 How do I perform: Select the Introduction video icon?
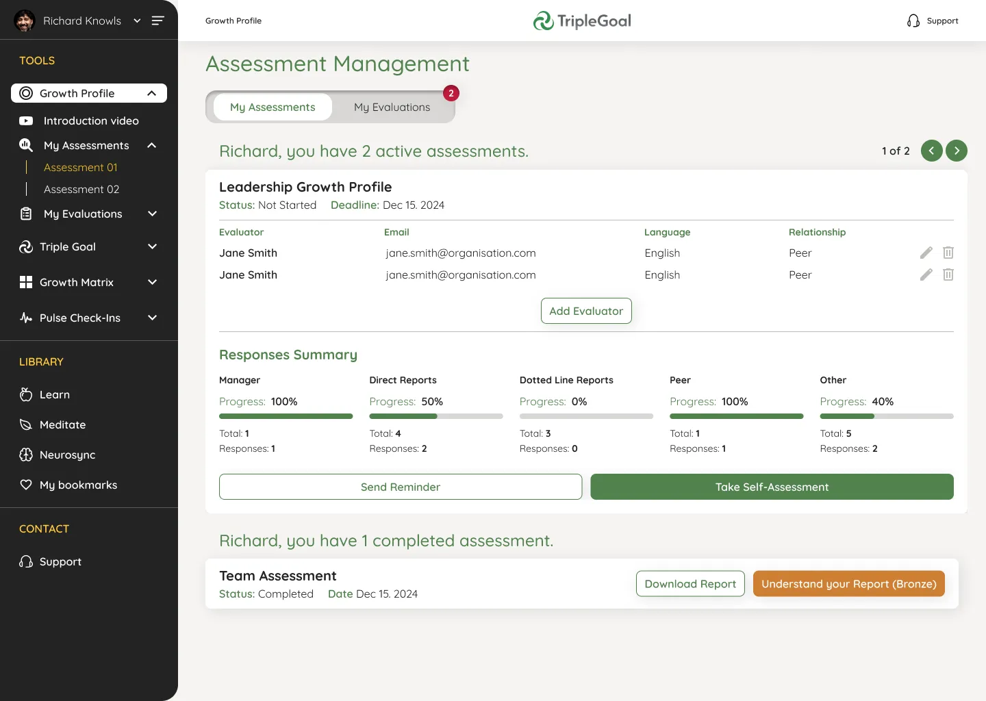tap(25, 120)
